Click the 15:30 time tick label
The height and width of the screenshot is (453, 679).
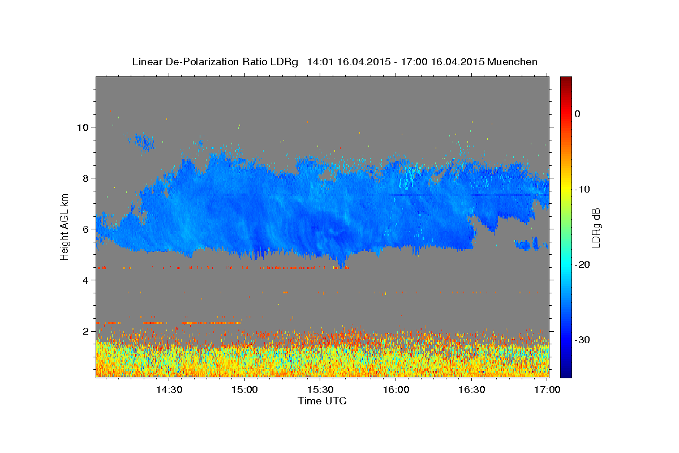tap(320, 390)
